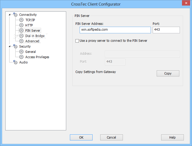The height and width of the screenshot is (146, 192).
Task: Open the Advanced connectivity settings
Action: click(32, 41)
